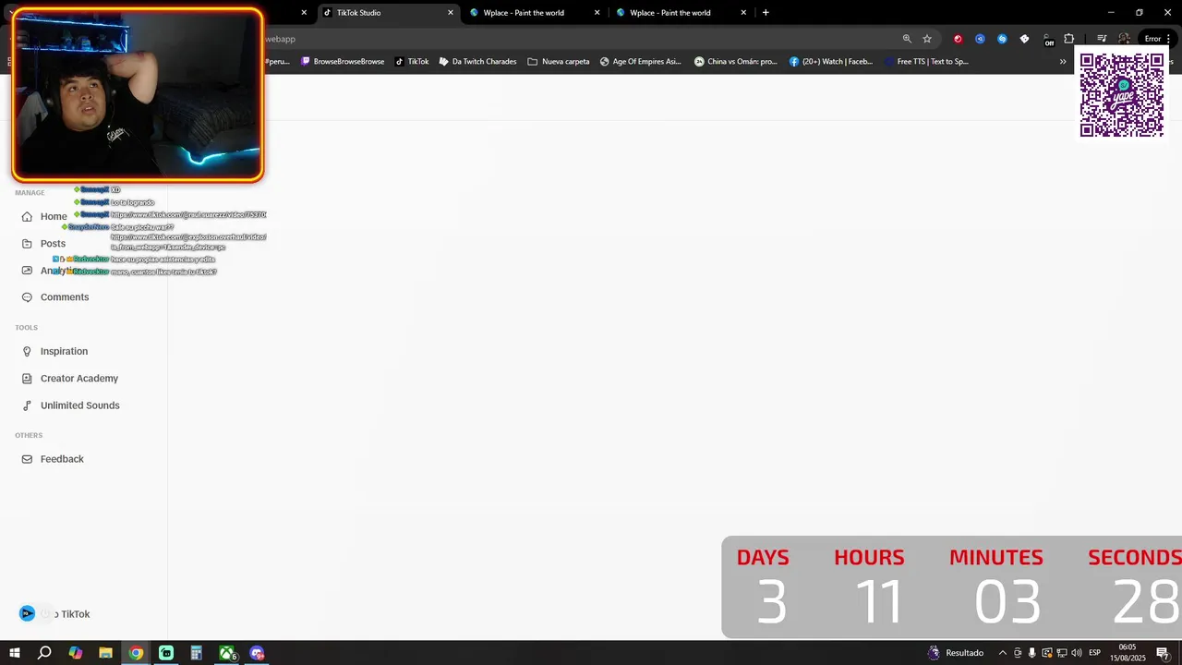Screen dimensions: 1182x665
Task: Change ESP input language
Action: [x=1095, y=653]
